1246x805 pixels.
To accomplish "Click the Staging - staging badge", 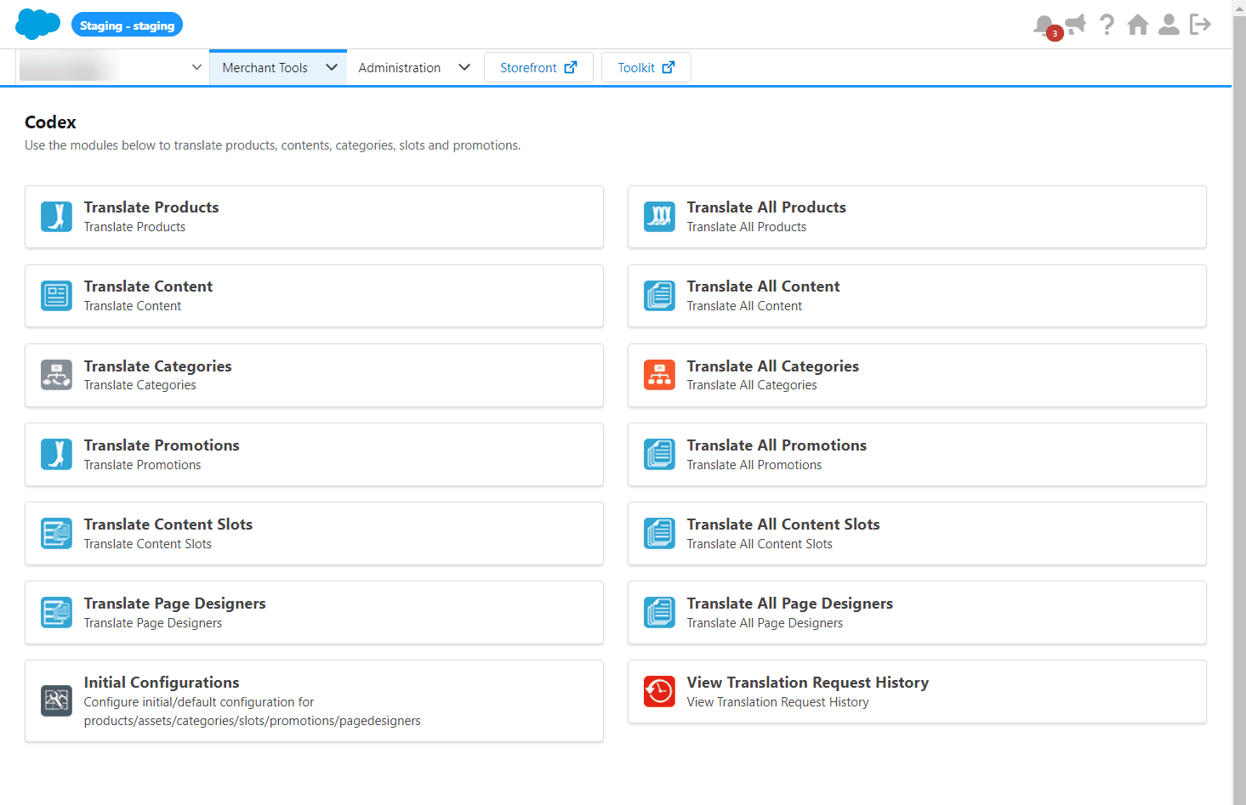I will pos(127,26).
